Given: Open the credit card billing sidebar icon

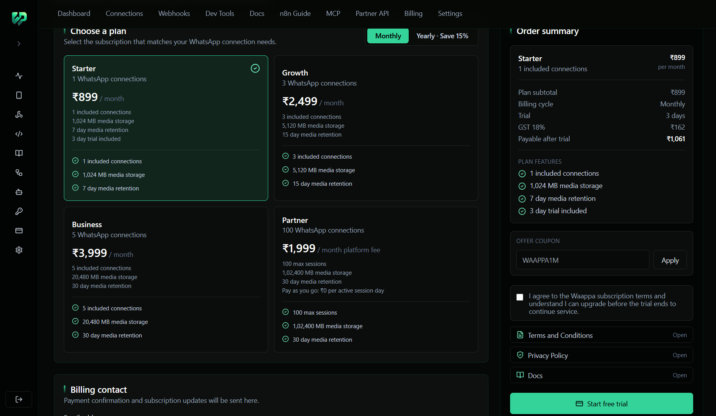Looking at the screenshot, I should [x=19, y=231].
